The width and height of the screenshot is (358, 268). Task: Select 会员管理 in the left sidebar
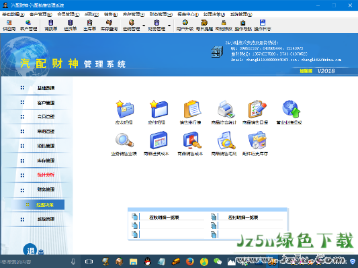coord(46,117)
